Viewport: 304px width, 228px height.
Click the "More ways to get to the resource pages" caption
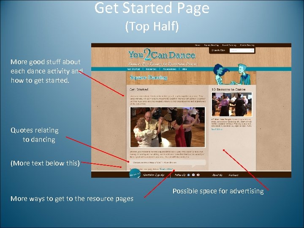pyautogui.click(x=72, y=199)
